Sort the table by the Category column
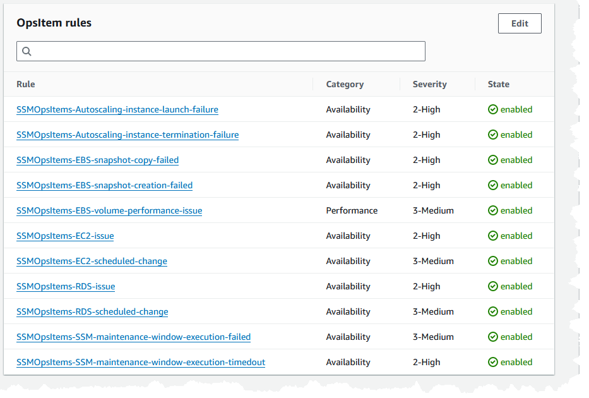 tap(344, 84)
